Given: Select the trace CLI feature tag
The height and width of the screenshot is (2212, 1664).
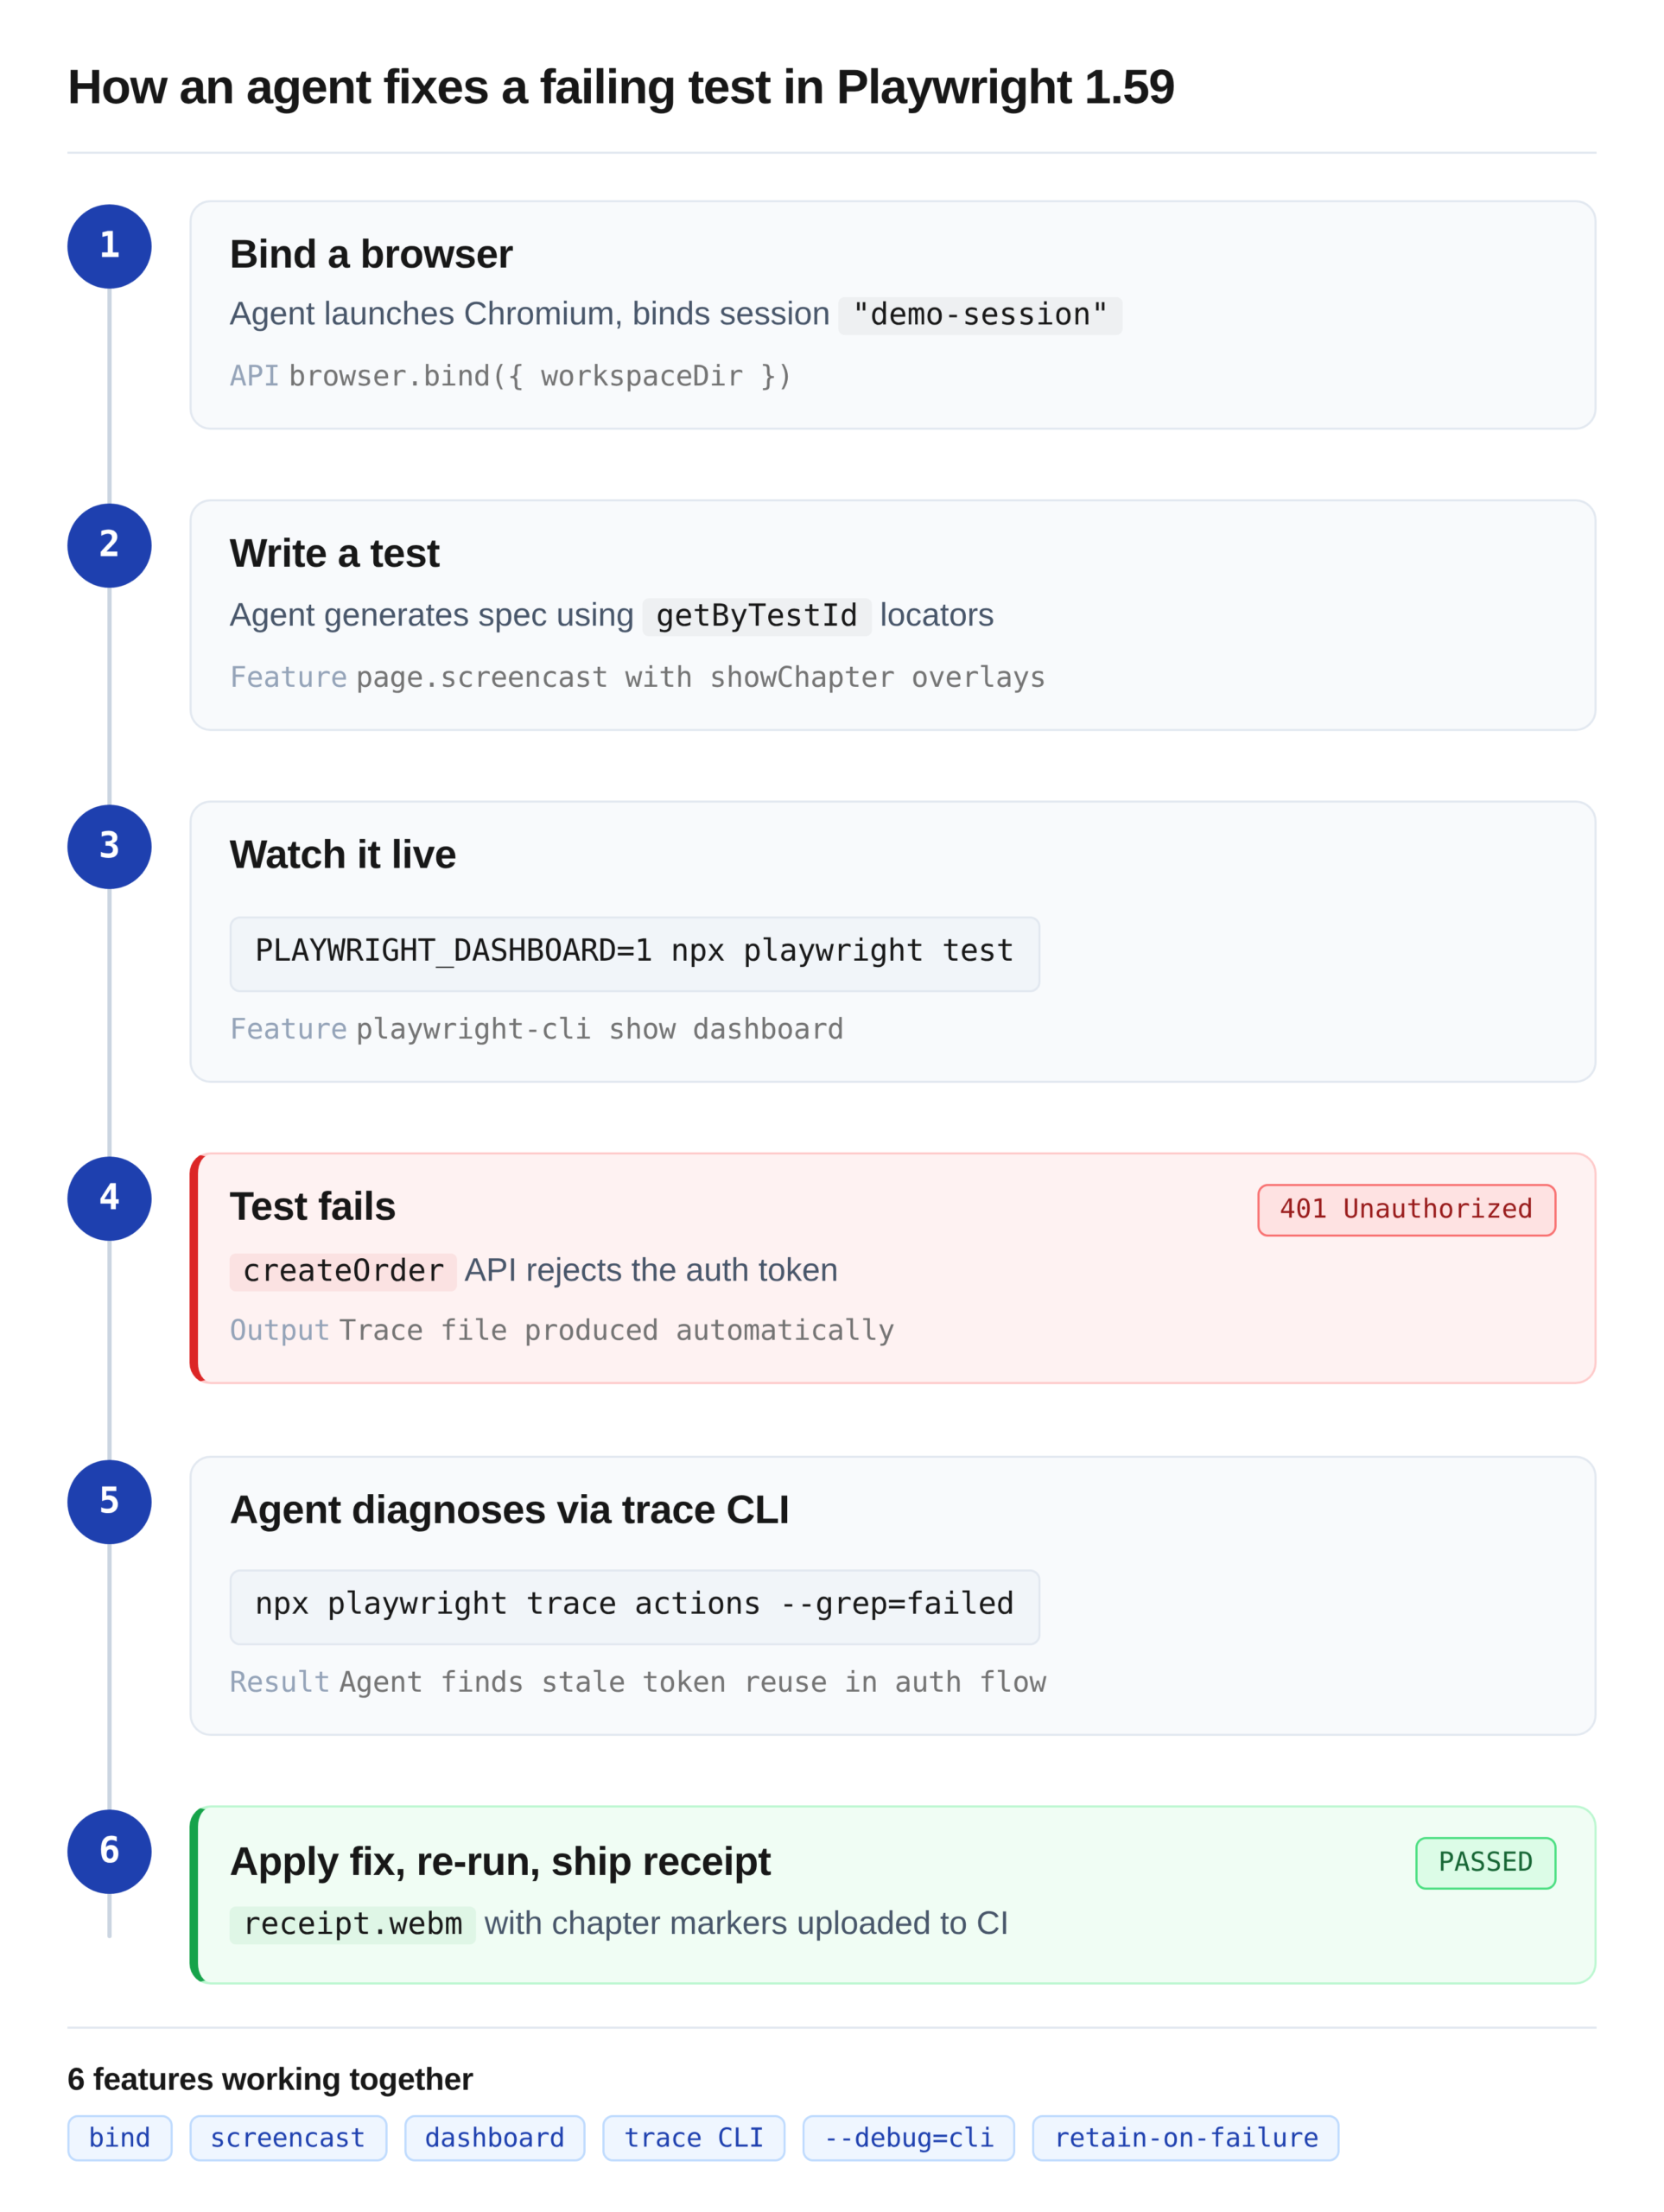Looking at the screenshot, I should [693, 2138].
